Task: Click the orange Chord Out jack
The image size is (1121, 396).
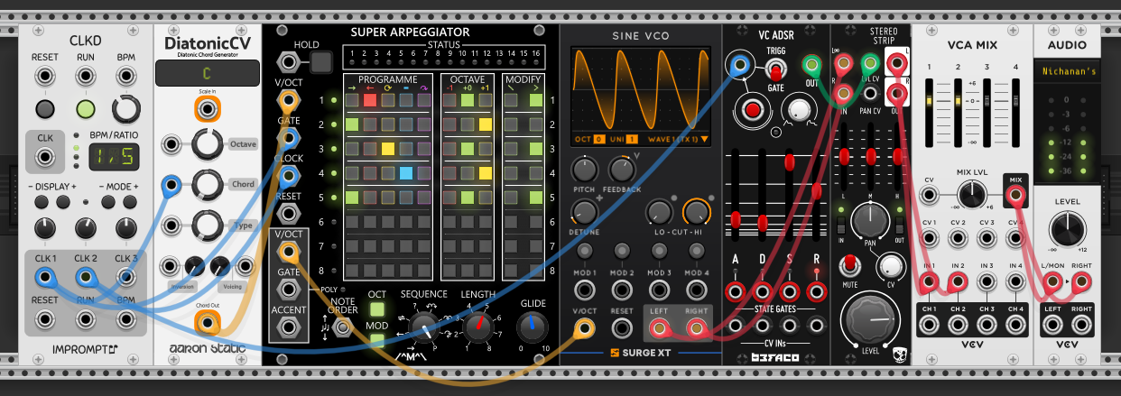Action: [x=208, y=323]
